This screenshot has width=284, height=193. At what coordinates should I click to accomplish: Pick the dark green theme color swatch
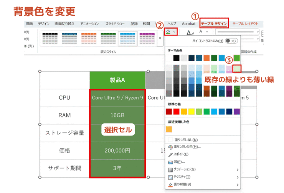(214, 58)
